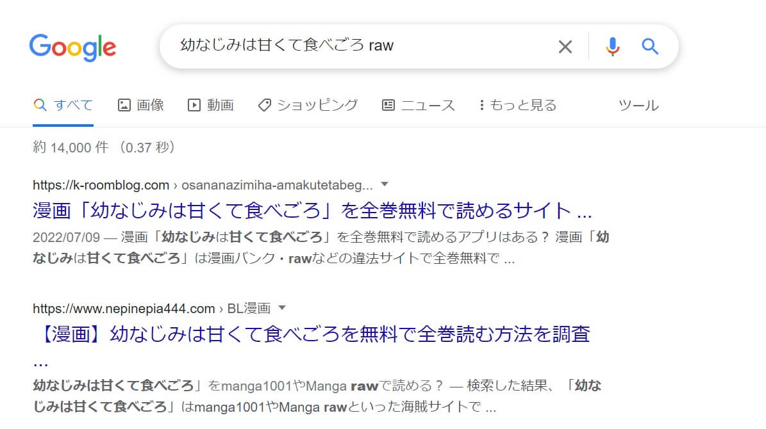Image resolution: width=766 pixels, height=429 pixels.
Task: Open result 漫画「幼なじみは甘くて食べごろ」を全巻無料で読めるサイト
Action: click(312, 211)
